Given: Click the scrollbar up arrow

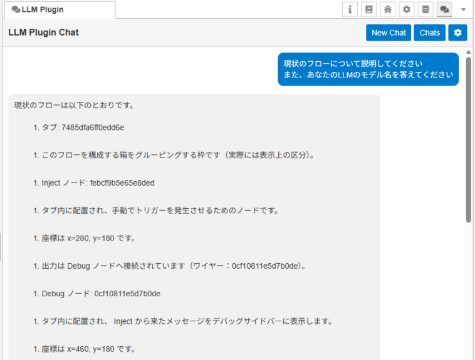Looking at the screenshot, I should click(x=469, y=52).
